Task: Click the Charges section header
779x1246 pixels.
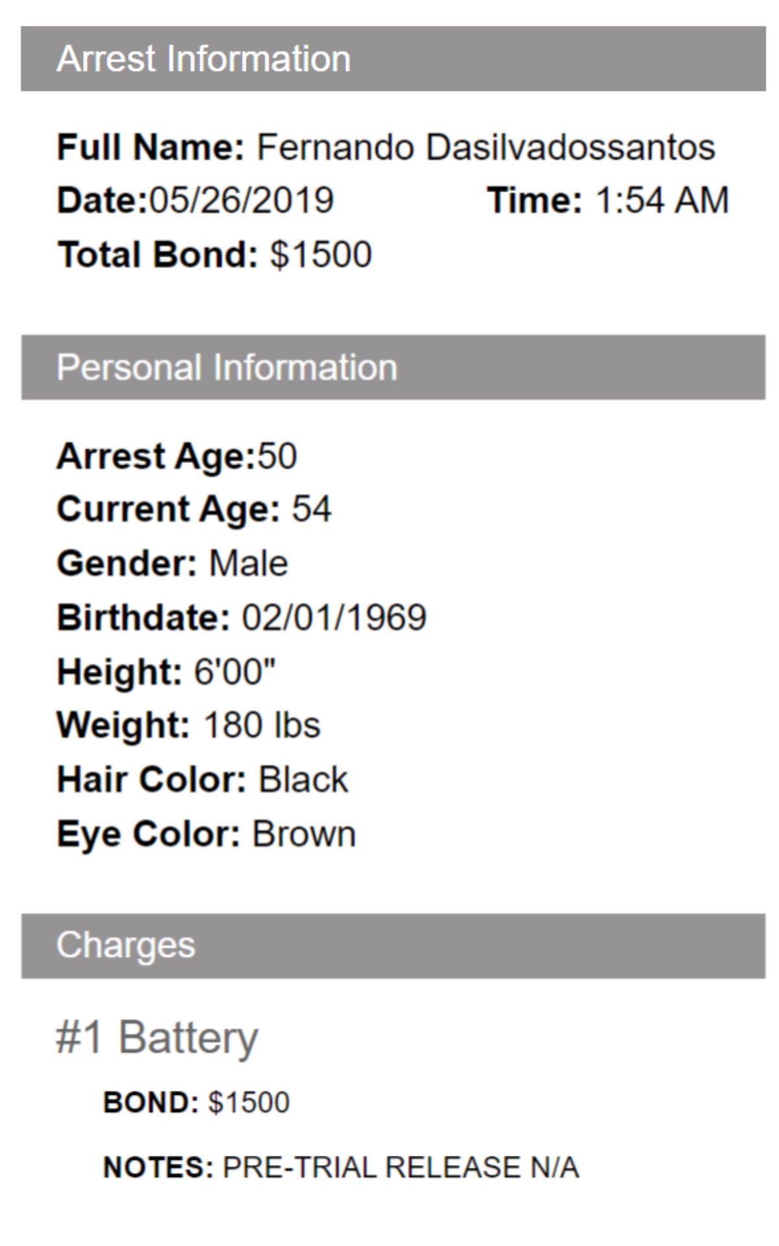Action: pyautogui.click(x=126, y=945)
